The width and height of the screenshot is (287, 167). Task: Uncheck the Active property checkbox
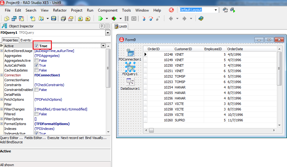(36, 46)
